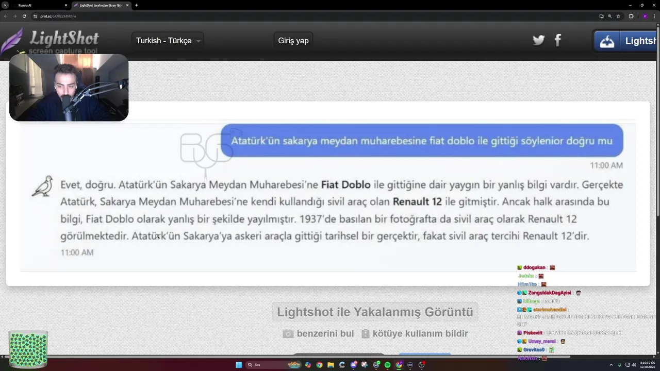
Task: Click the ZonguldakDagAyisi chat username
Action: point(550,293)
